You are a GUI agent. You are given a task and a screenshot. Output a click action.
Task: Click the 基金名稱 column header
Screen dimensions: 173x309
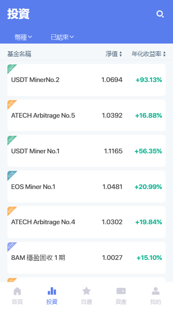(19, 54)
